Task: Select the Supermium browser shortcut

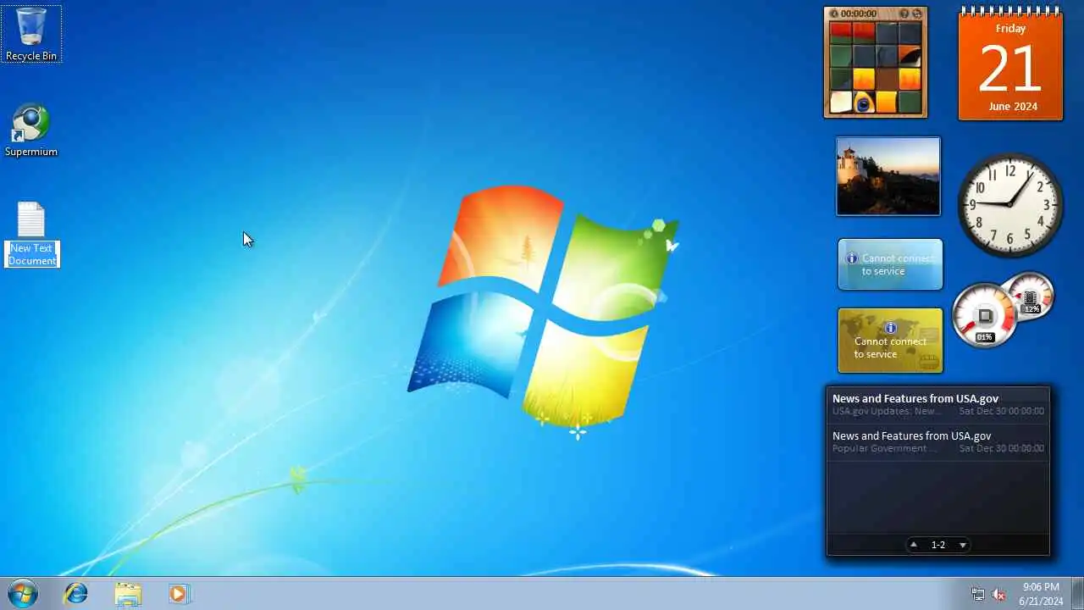Action: 31,130
